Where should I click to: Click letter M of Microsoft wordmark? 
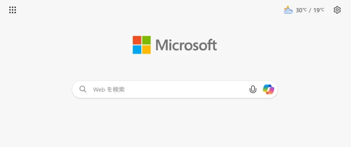(161, 45)
